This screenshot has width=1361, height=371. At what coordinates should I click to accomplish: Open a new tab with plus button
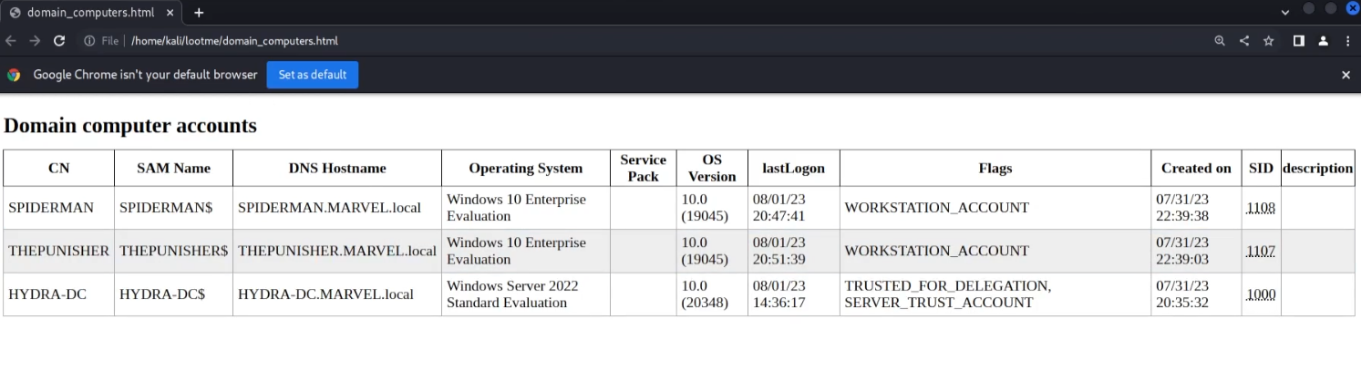(x=199, y=13)
